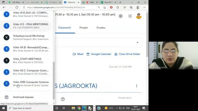Switch to the People tab
The width and height of the screenshot is (198, 111).
(84, 28)
